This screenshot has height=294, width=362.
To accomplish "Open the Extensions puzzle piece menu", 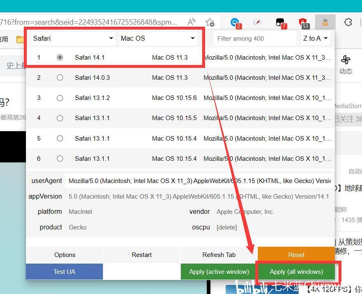I will (x=348, y=22).
